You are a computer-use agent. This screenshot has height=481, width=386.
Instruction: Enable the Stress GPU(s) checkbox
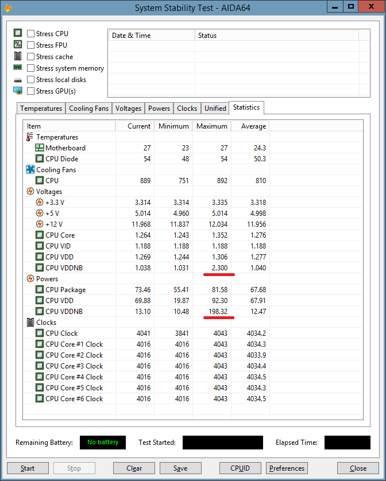coord(30,91)
